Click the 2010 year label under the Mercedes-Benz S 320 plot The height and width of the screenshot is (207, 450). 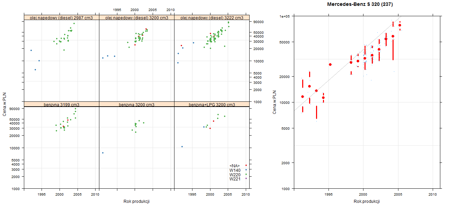click(433, 195)
